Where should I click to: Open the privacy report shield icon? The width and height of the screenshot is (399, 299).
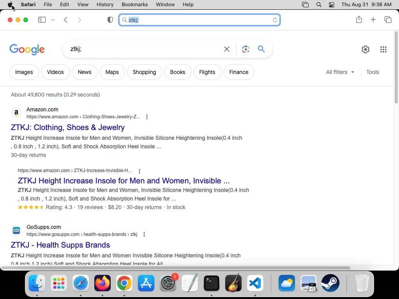coord(110,20)
